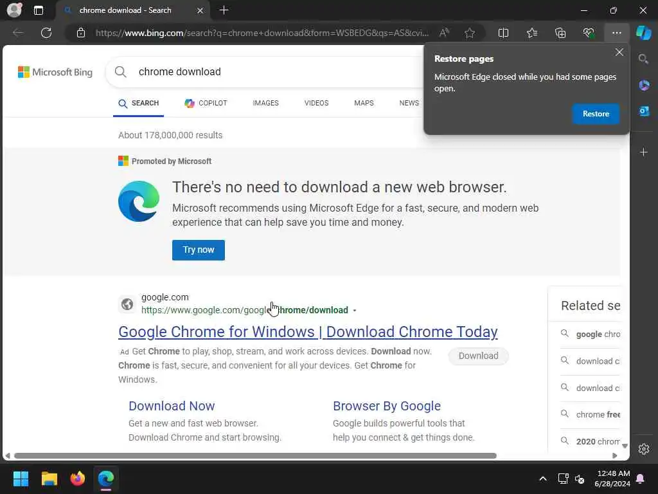Viewport: 658px width, 494px height.
Task: Open File Explorer from taskbar
Action: [49, 479]
